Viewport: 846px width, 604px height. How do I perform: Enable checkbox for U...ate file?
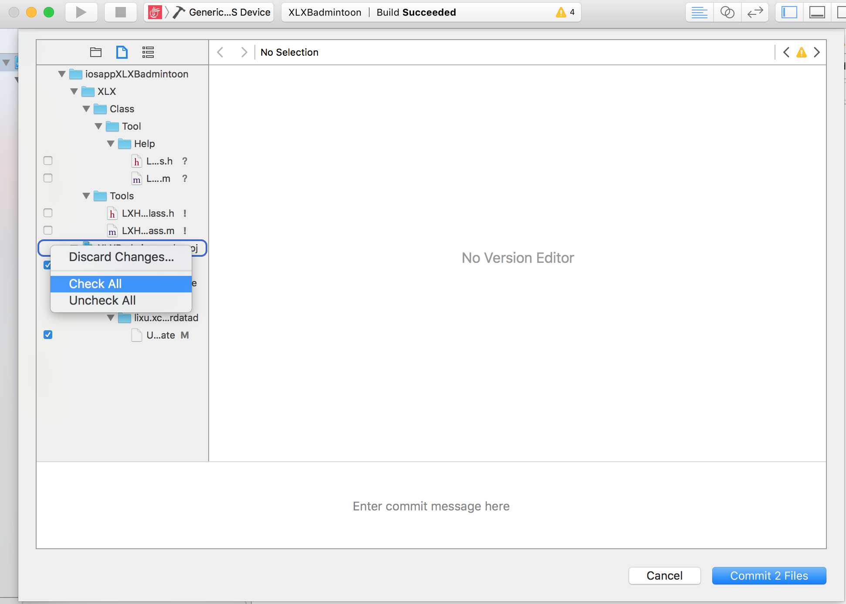tap(48, 335)
